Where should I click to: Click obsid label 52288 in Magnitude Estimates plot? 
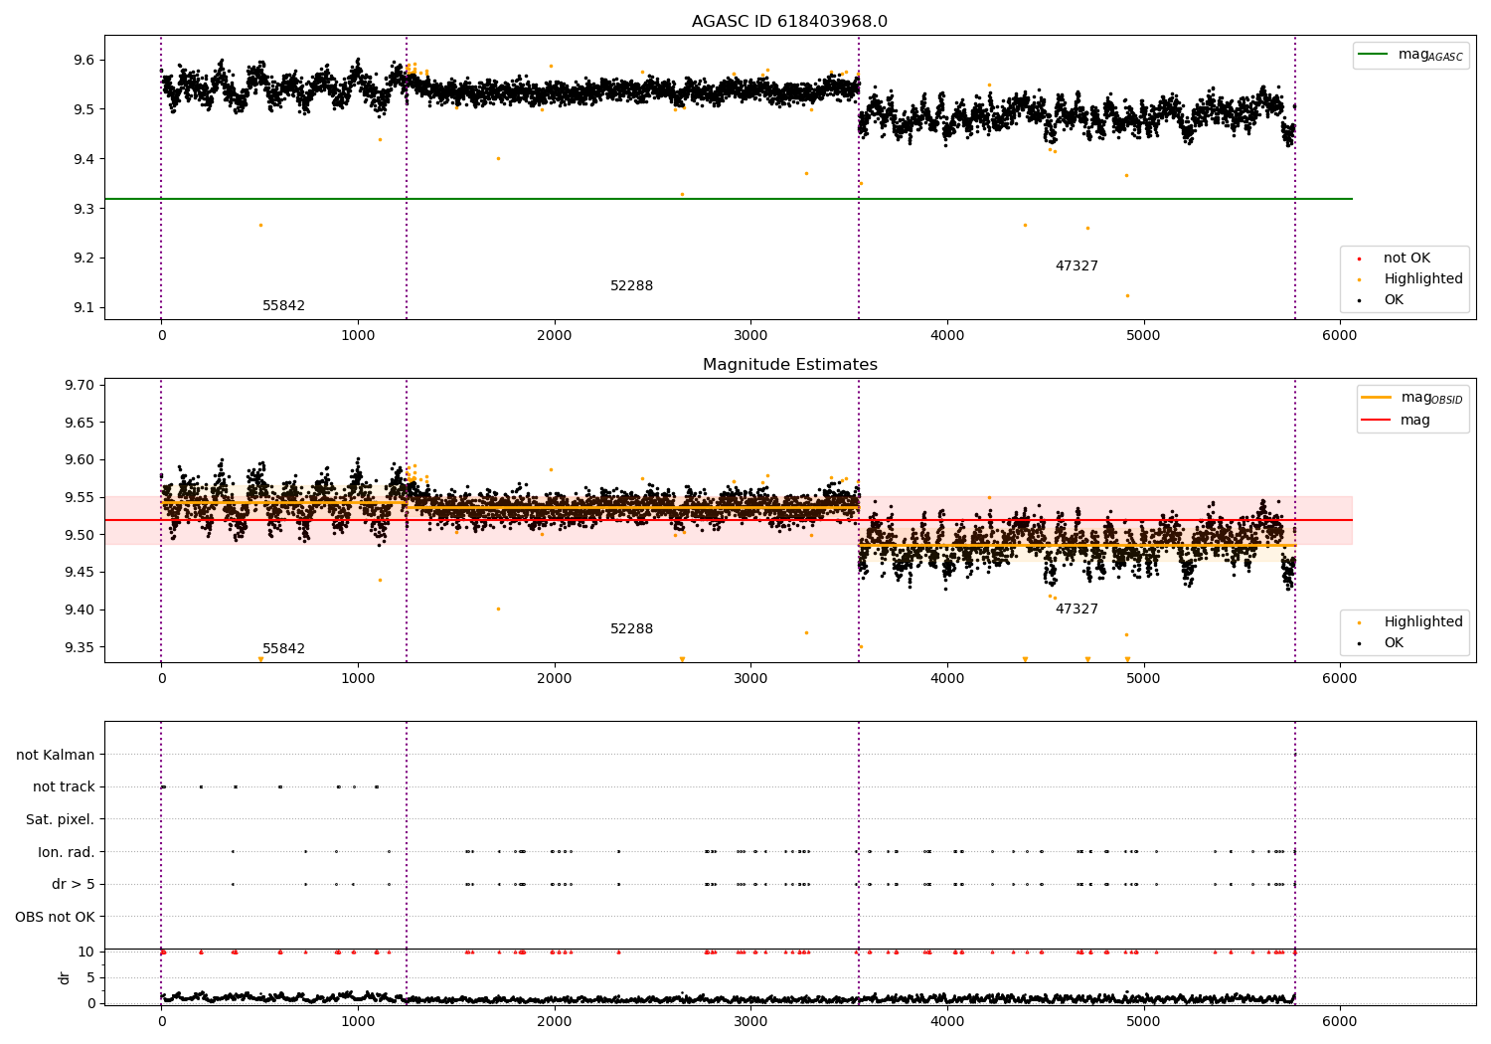631,629
